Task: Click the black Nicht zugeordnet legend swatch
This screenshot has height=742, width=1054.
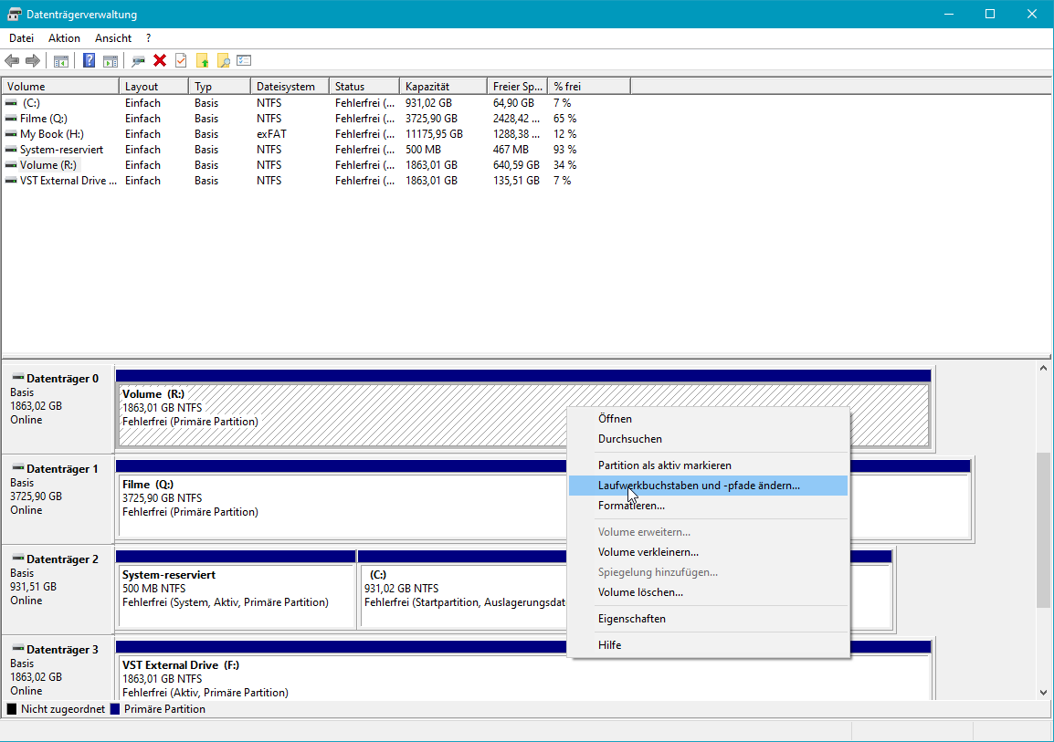Action: click(12, 709)
